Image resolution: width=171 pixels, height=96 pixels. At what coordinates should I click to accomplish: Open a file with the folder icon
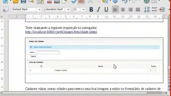pyautogui.click(x=16, y=2)
